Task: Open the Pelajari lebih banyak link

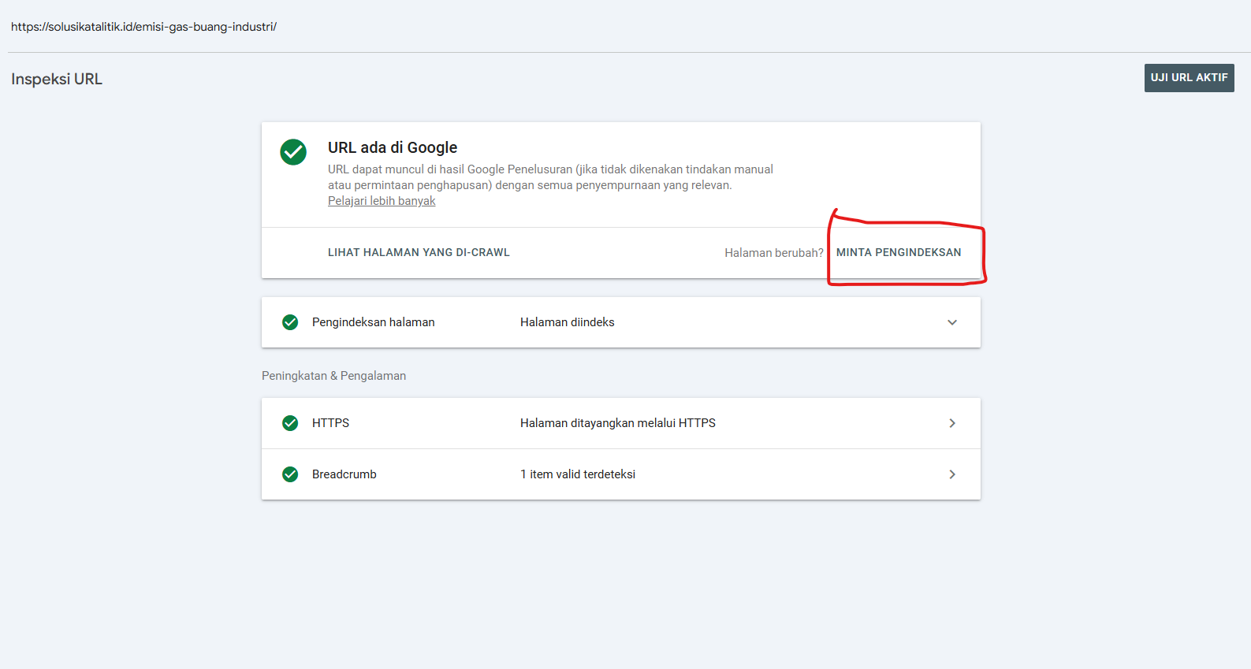Action: [382, 201]
